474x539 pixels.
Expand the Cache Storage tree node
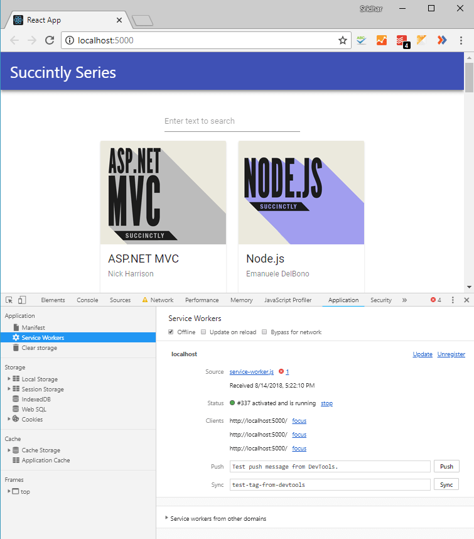9,450
